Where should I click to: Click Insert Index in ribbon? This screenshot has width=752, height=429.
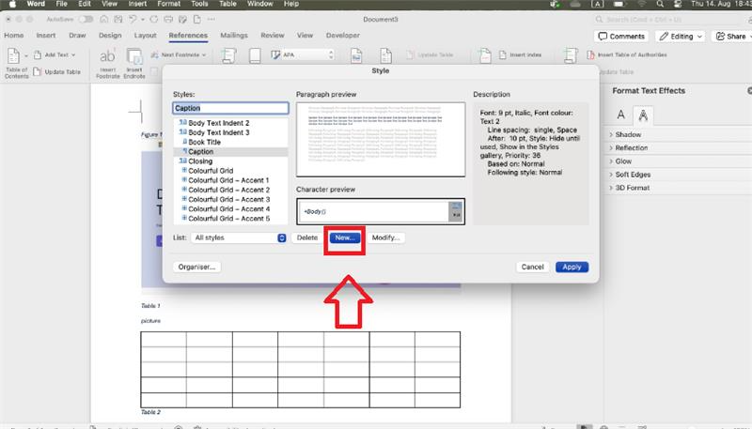(521, 55)
